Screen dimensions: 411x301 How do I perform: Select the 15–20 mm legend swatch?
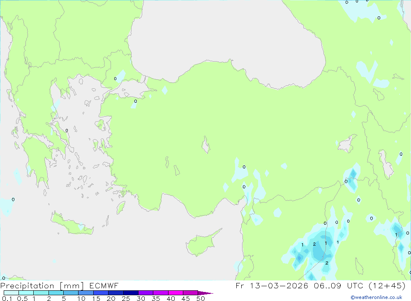101,293
